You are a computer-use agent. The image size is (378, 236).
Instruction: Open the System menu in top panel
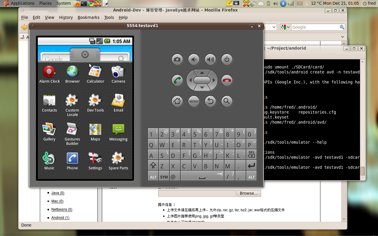pos(63,3)
